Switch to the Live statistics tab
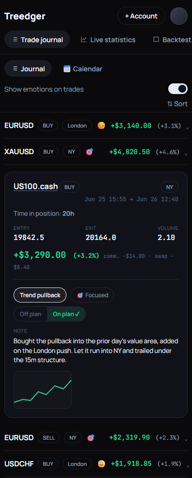The width and height of the screenshot is (192, 478). (108, 40)
